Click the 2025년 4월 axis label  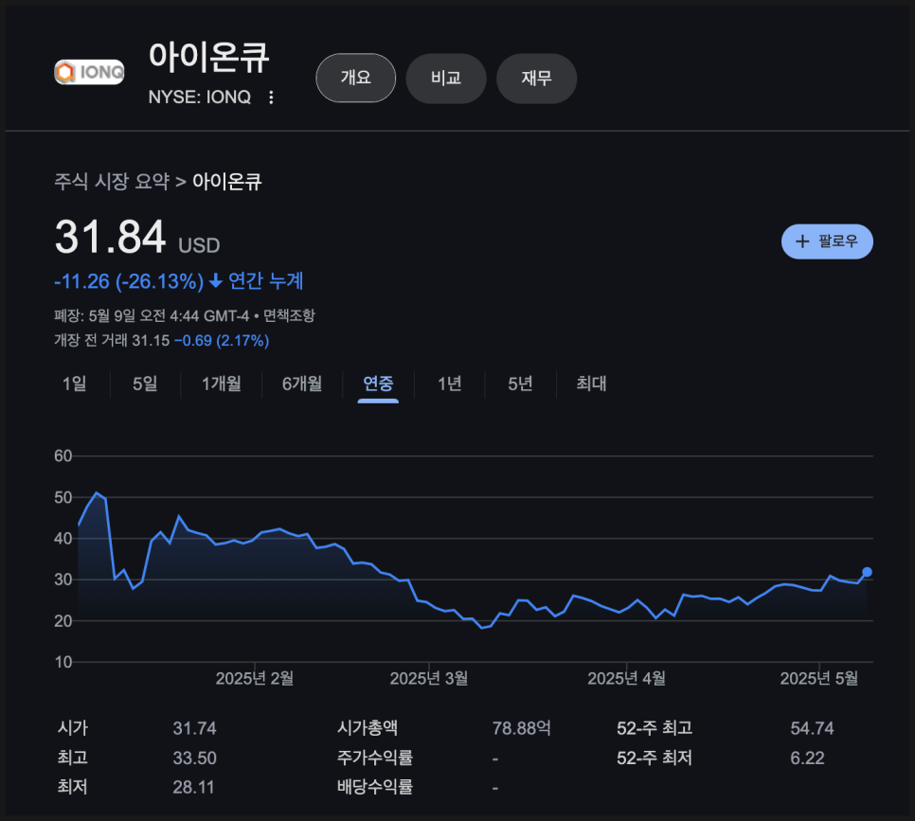tap(626, 678)
